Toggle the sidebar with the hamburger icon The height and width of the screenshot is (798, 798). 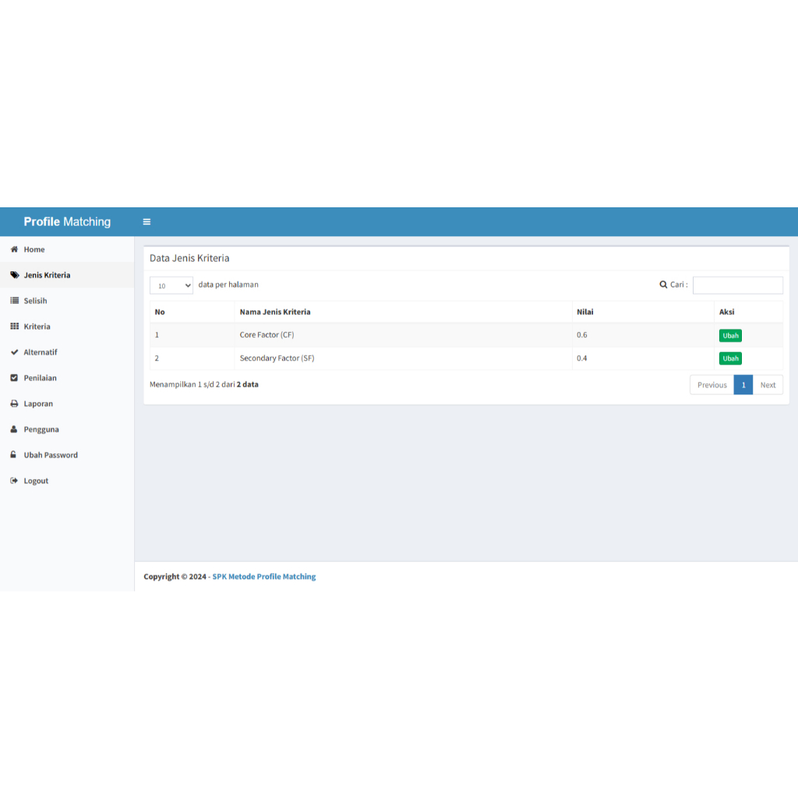coord(147,222)
